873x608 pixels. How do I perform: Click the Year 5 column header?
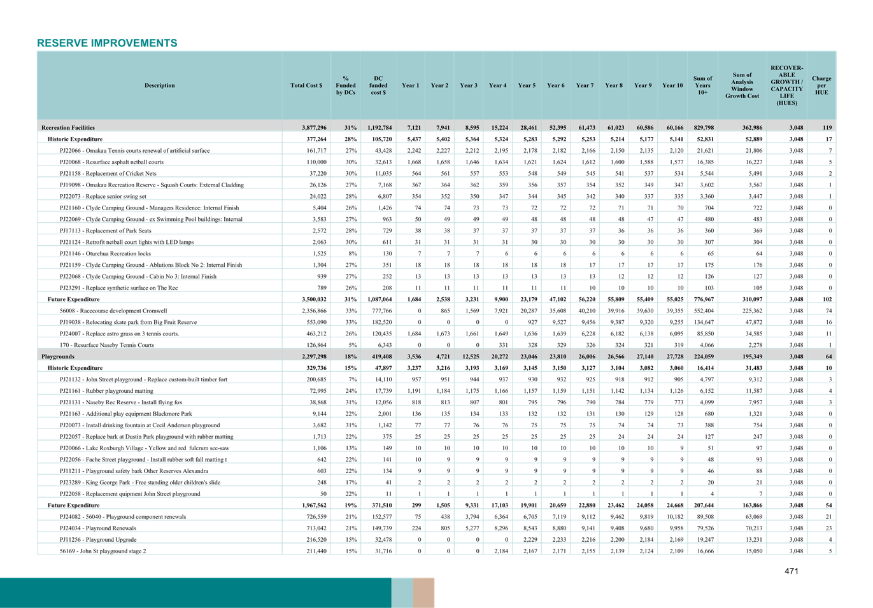(x=527, y=85)
